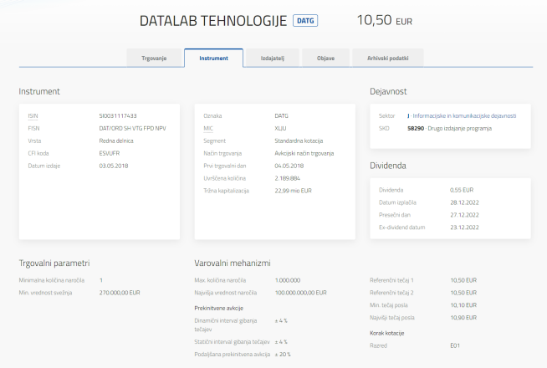Click the Trgovalni parametri section heading
The width and height of the screenshot is (547, 368).
(54, 263)
